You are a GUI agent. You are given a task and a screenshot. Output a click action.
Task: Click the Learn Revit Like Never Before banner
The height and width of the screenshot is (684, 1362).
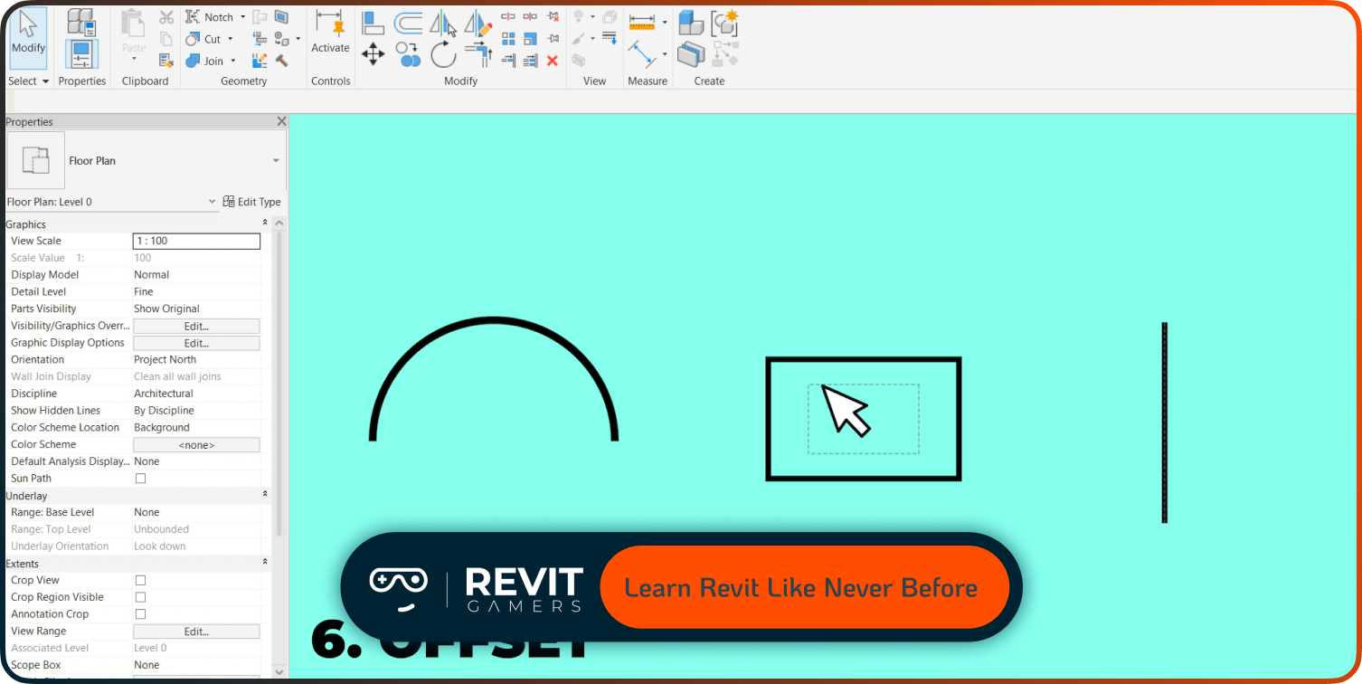click(803, 587)
